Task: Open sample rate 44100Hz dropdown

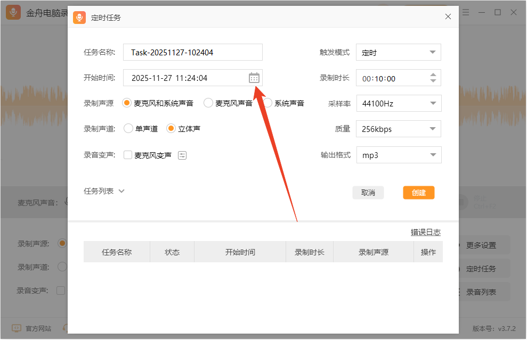Action: click(x=399, y=103)
